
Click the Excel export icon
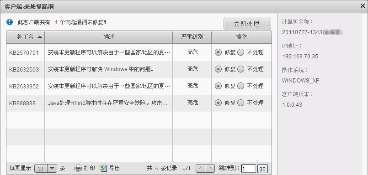[103, 168]
